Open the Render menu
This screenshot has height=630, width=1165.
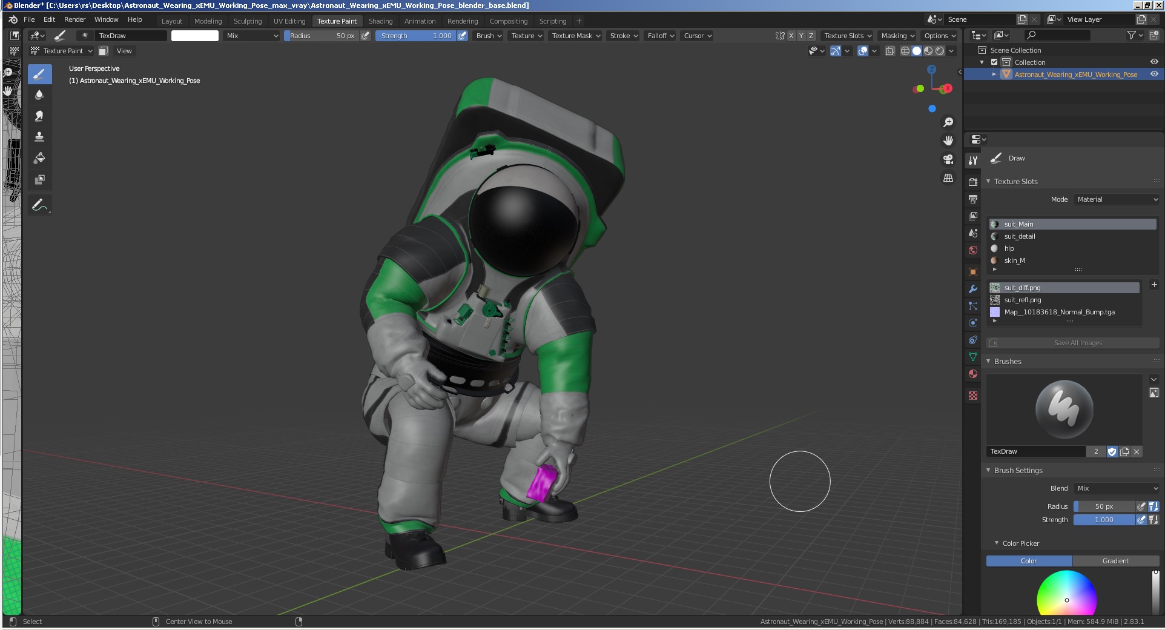pos(74,19)
